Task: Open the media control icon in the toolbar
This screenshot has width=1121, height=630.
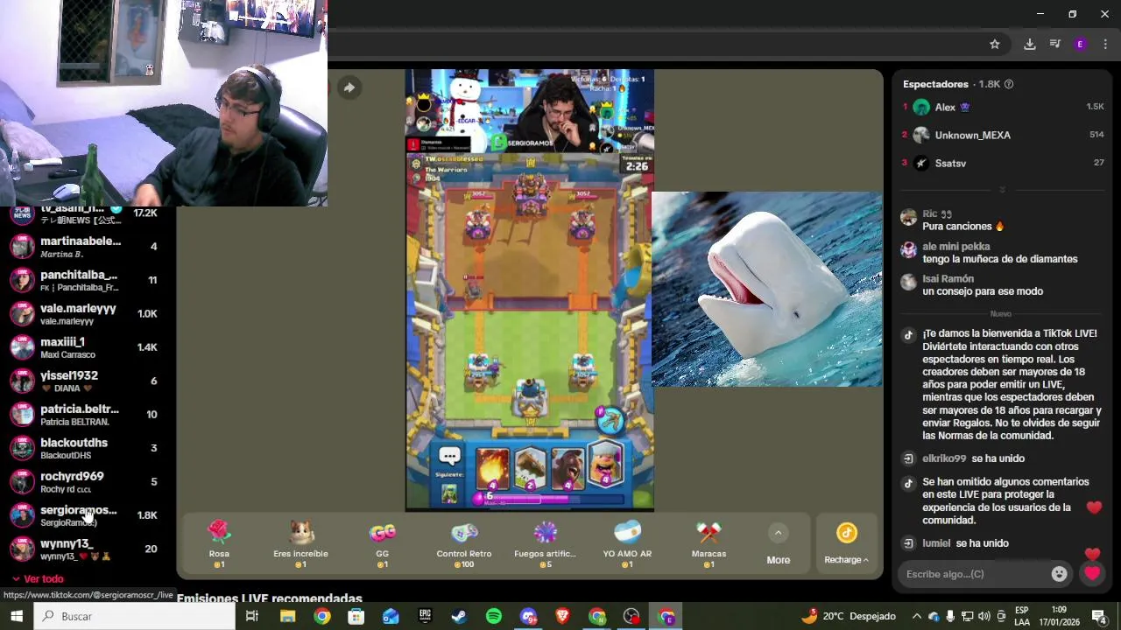Action: click(x=1055, y=44)
